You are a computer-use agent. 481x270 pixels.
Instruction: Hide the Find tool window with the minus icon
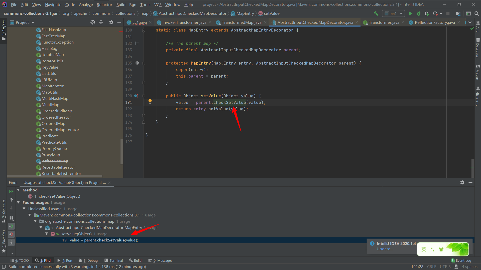[x=470, y=182]
